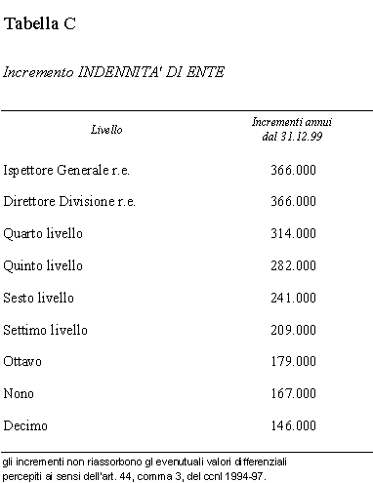Select the Quarto livello row label

click(x=43, y=233)
